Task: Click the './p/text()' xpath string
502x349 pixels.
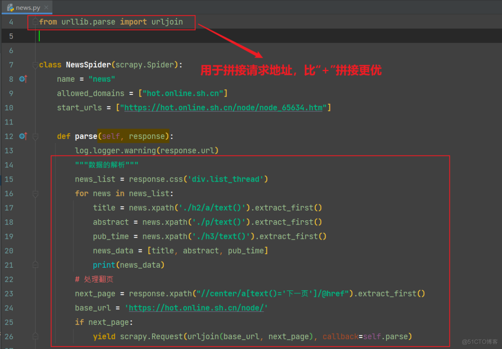Action: point(219,222)
